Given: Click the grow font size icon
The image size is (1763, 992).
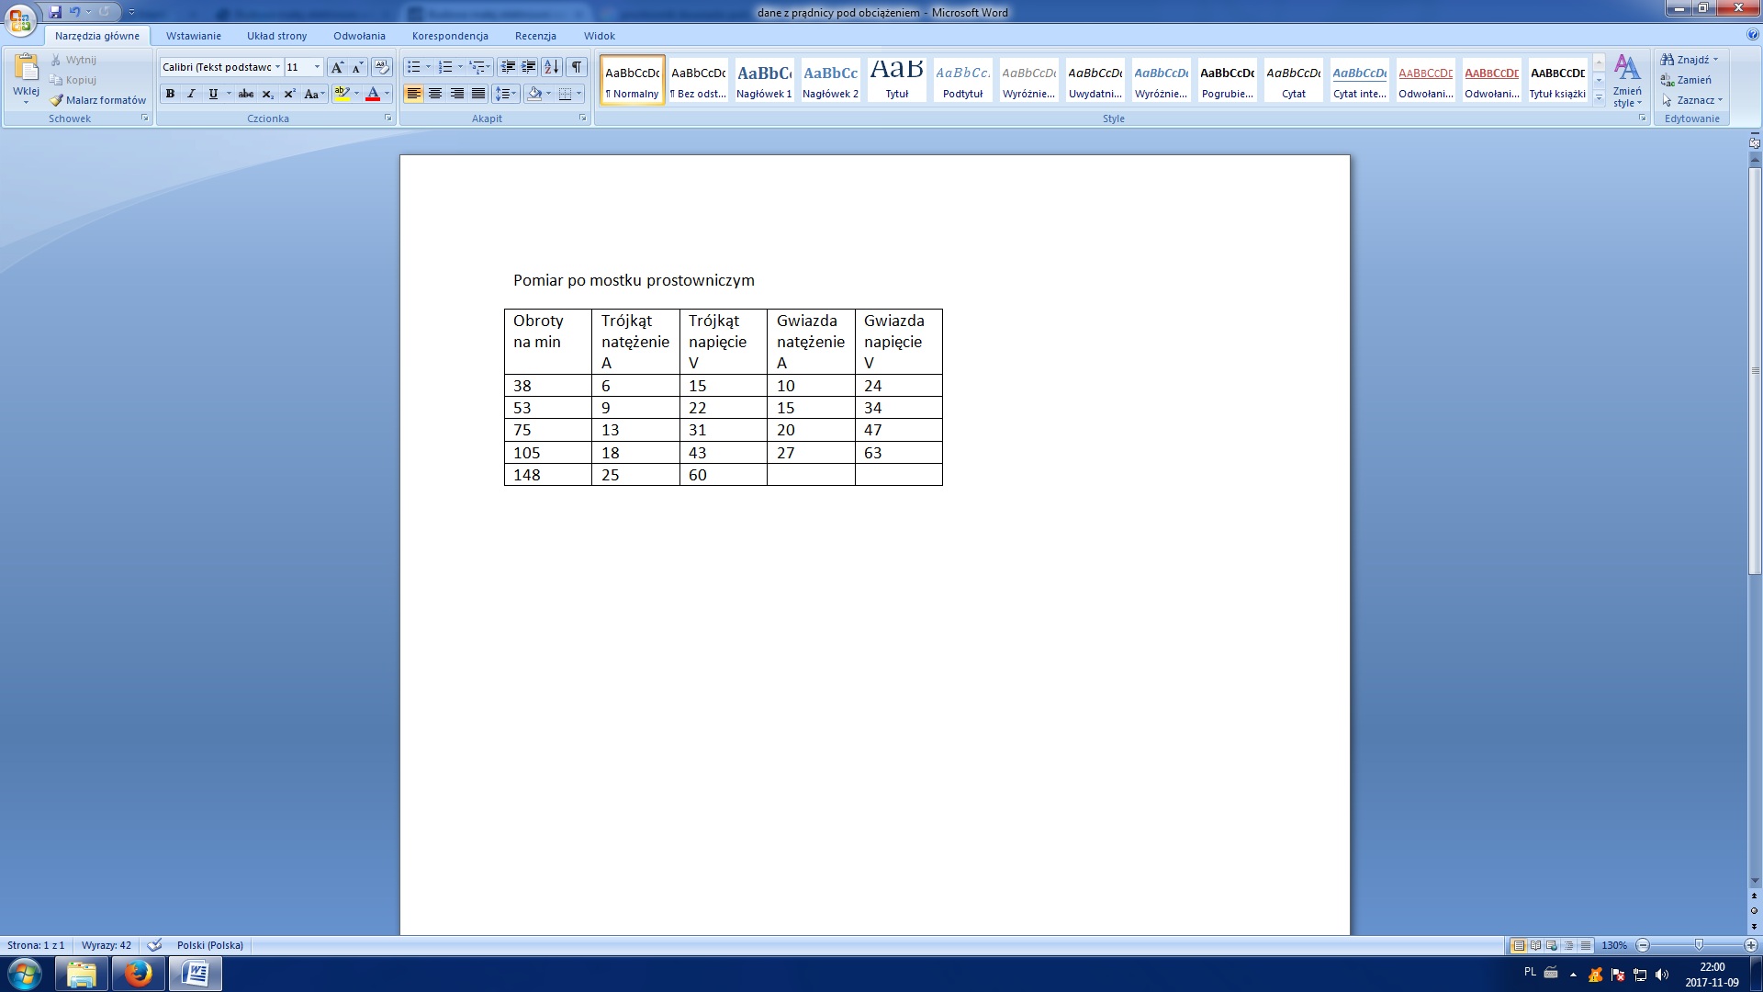Looking at the screenshot, I should (337, 67).
